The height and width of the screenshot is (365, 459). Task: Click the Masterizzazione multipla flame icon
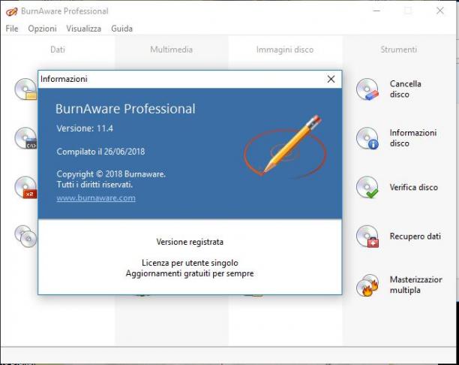[367, 285]
